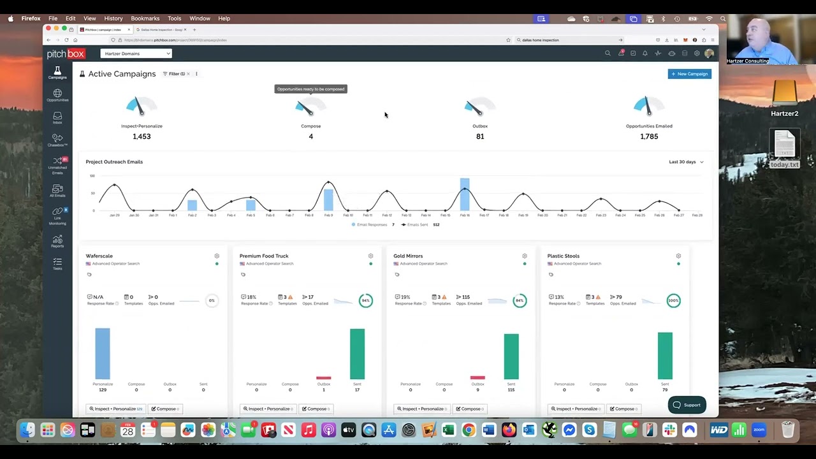
Task: Open the Waferscale campaign settings gear
Action: 217,256
